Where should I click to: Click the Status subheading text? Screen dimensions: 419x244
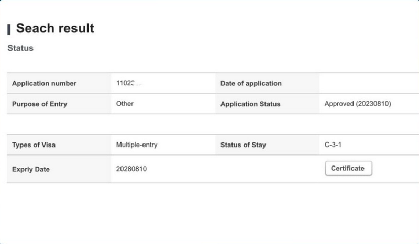(x=20, y=48)
